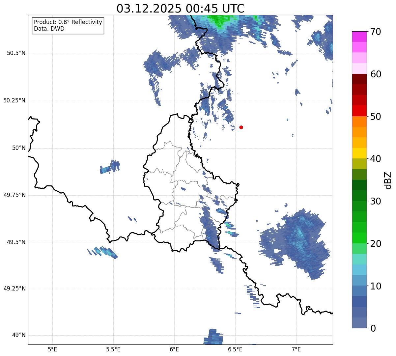Pick the dark maroon colorbar swatch below 60
Image resolution: width=396 pixels, height=356 pixels.
[359, 79]
